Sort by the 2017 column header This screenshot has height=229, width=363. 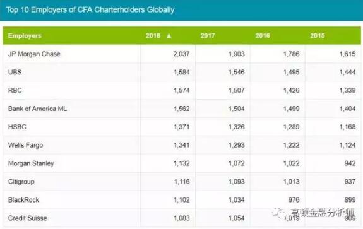[208, 35]
